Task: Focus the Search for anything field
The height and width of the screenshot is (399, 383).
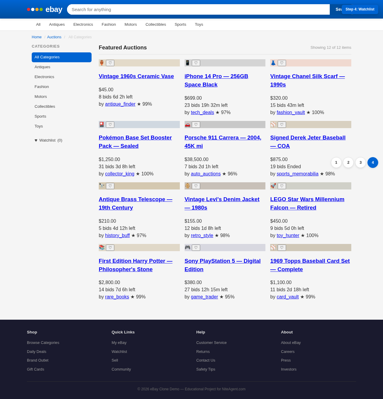Action: click(x=198, y=9)
